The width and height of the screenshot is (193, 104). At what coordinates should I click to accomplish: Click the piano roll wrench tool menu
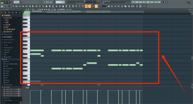click(x=26, y=9)
